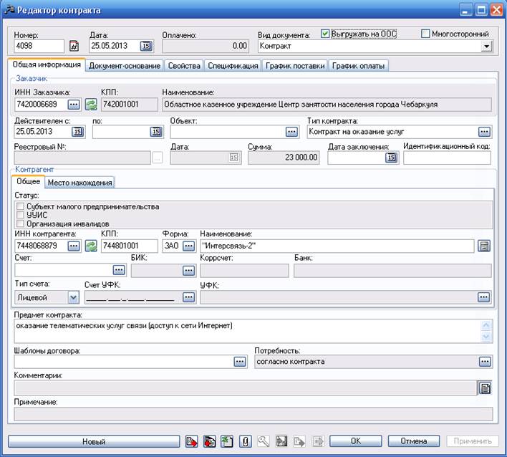Open calendar for Действителен с date
The image size is (507, 457).
tap(77, 132)
